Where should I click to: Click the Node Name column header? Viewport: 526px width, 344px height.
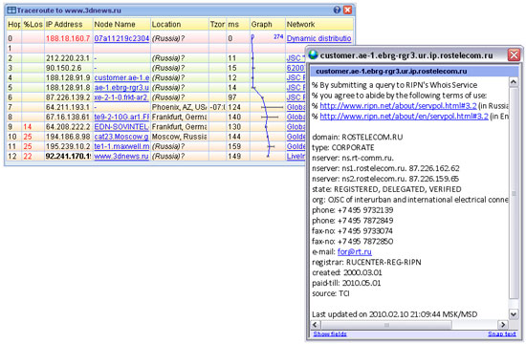tap(121, 24)
